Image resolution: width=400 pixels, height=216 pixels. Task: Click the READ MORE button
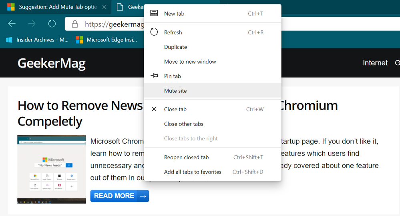coord(120,196)
